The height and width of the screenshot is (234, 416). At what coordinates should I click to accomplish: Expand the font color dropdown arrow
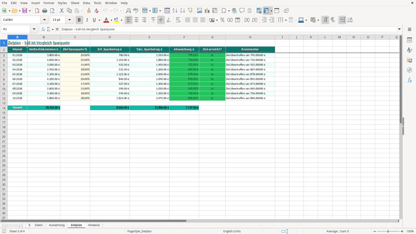point(111,20)
